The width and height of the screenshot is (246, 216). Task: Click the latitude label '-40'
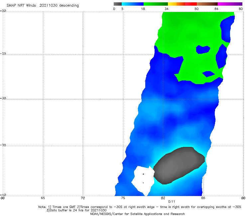click(3, 195)
